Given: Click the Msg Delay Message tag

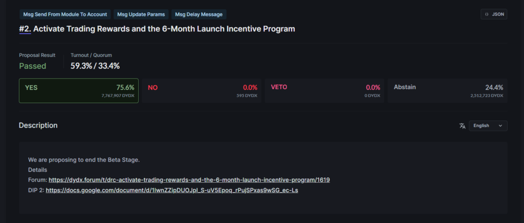Looking at the screenshot, I should (199, 14).
